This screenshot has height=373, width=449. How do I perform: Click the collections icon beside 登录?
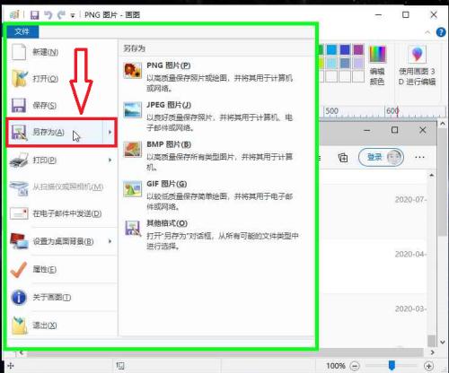pos(343,157)
